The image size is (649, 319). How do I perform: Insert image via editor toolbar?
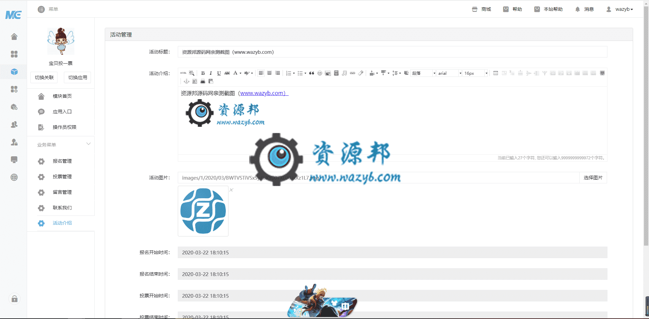tap(328, 73)
